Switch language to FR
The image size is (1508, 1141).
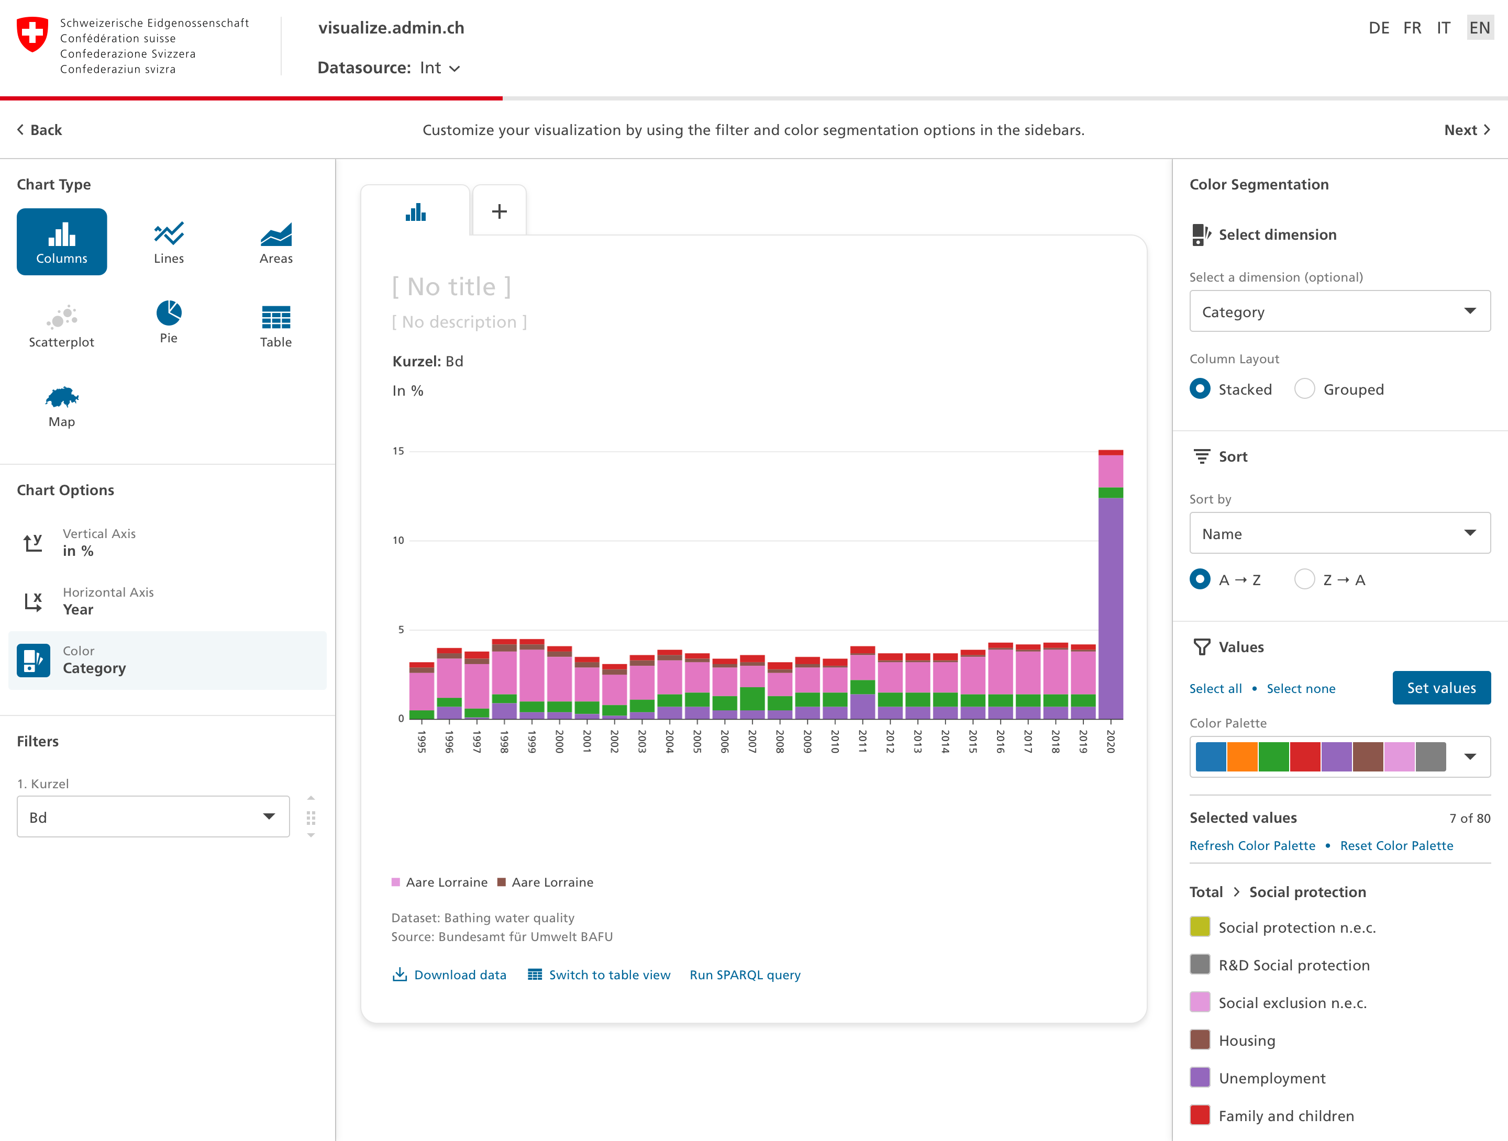coord(1412,28)
